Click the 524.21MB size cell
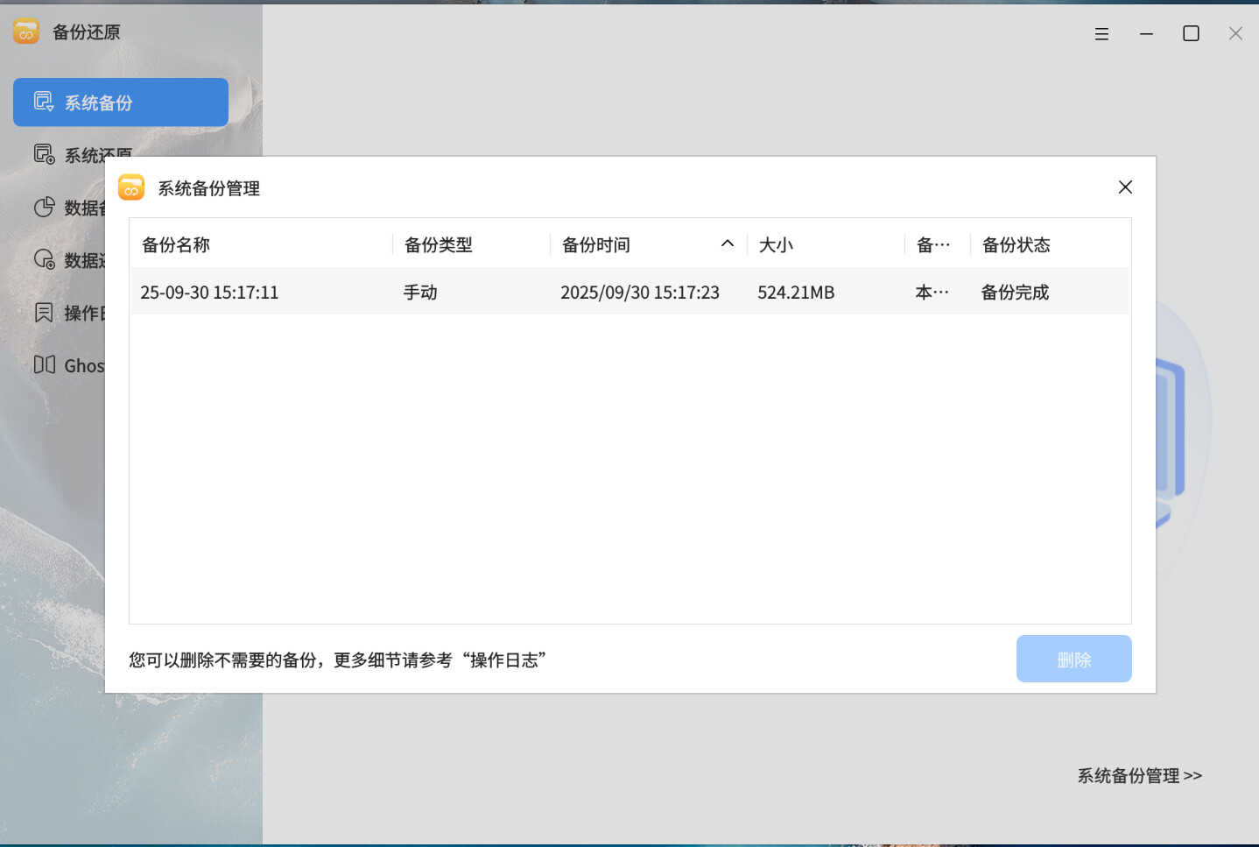 (x=796, y=293)
